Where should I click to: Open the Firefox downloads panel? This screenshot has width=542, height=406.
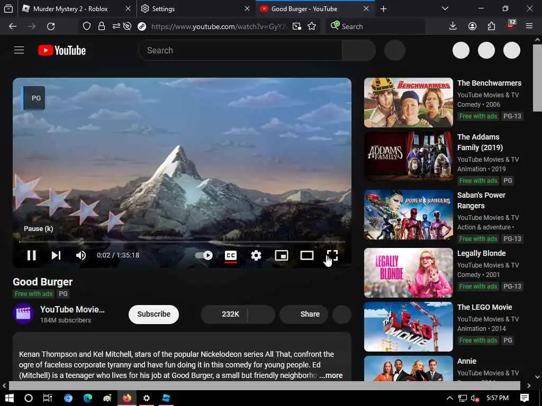[453, 26]
